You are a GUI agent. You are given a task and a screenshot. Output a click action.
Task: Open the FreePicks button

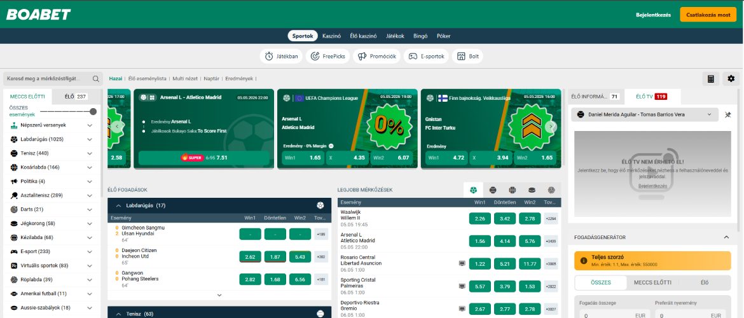click(328, 57)
